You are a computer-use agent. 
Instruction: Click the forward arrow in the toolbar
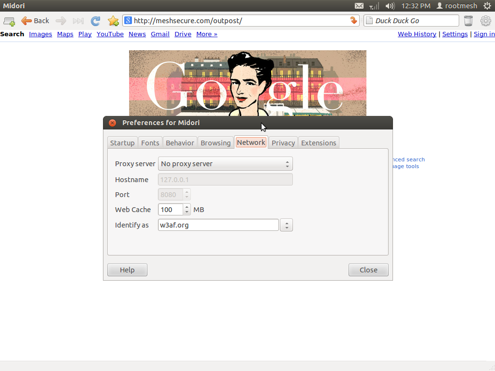(60, 21)
